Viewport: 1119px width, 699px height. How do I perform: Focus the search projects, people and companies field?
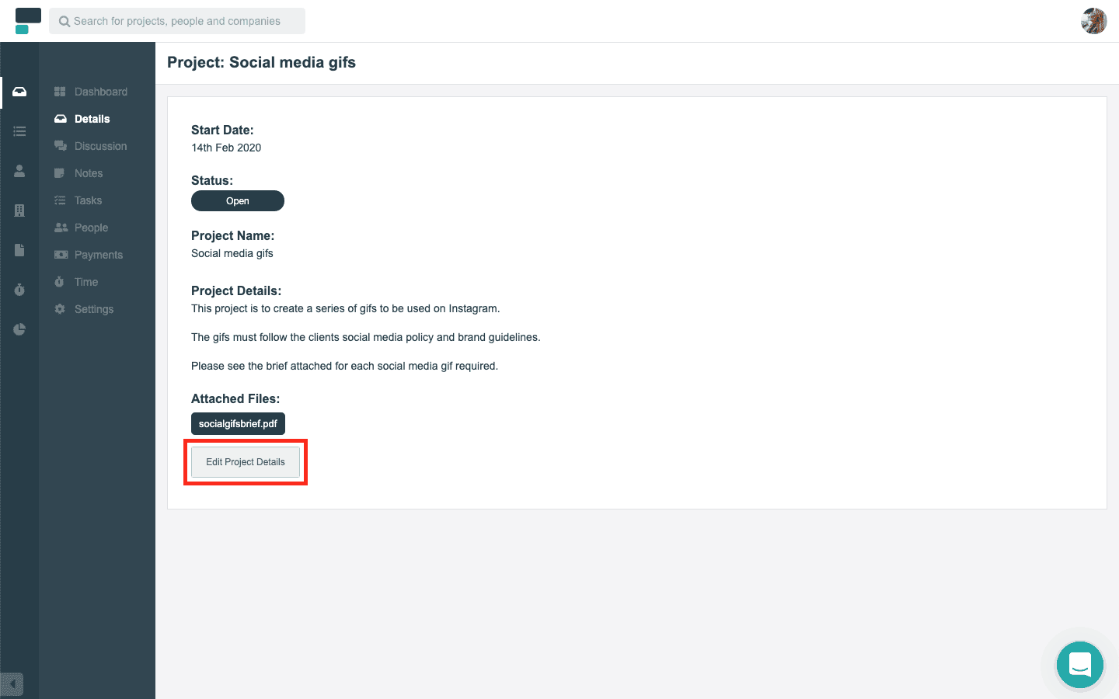tap(177, 21)
